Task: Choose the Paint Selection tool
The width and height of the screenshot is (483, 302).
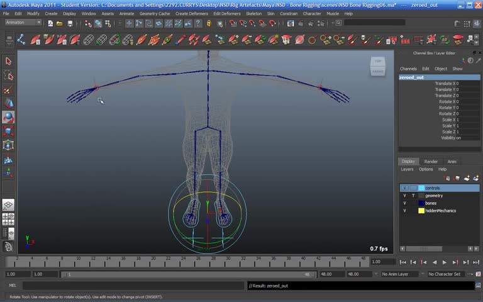Action: pos(8,89)
